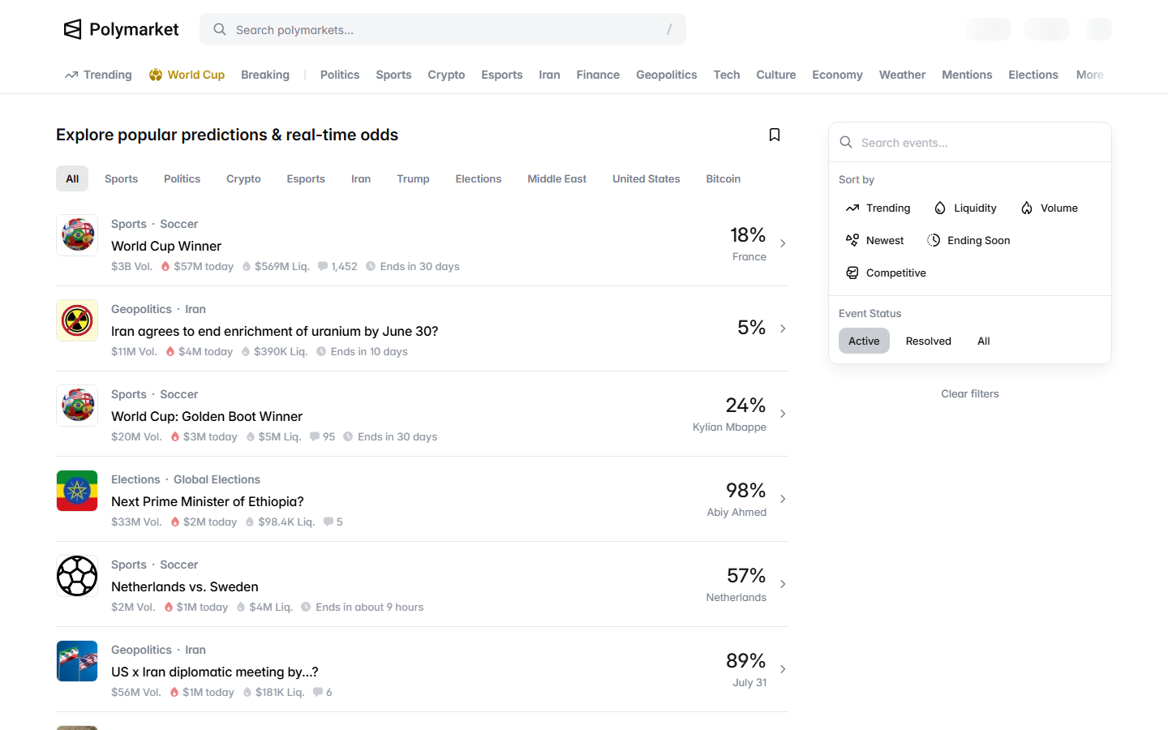This screenshot has width=1168, height=730.
Task: Open the More navigation dropdown
Action: pos(1089,75)
